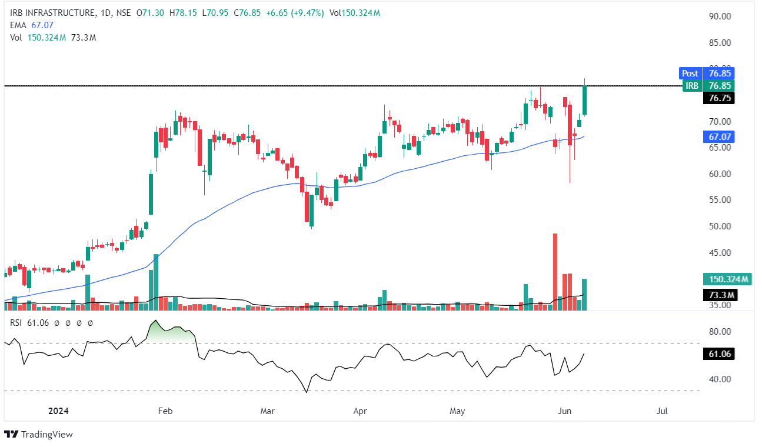Viewport: 762px width, 447px height.
Task: Click the blue 67.07 EMA axis label
Action: [x=720, y=136]
